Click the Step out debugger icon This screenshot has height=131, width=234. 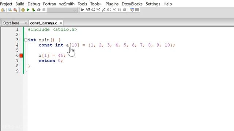(103, 10)
